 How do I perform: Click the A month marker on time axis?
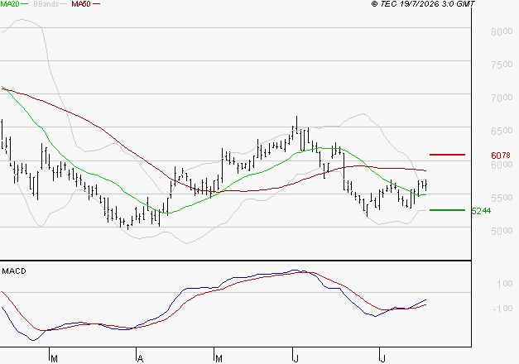(140, 359)
